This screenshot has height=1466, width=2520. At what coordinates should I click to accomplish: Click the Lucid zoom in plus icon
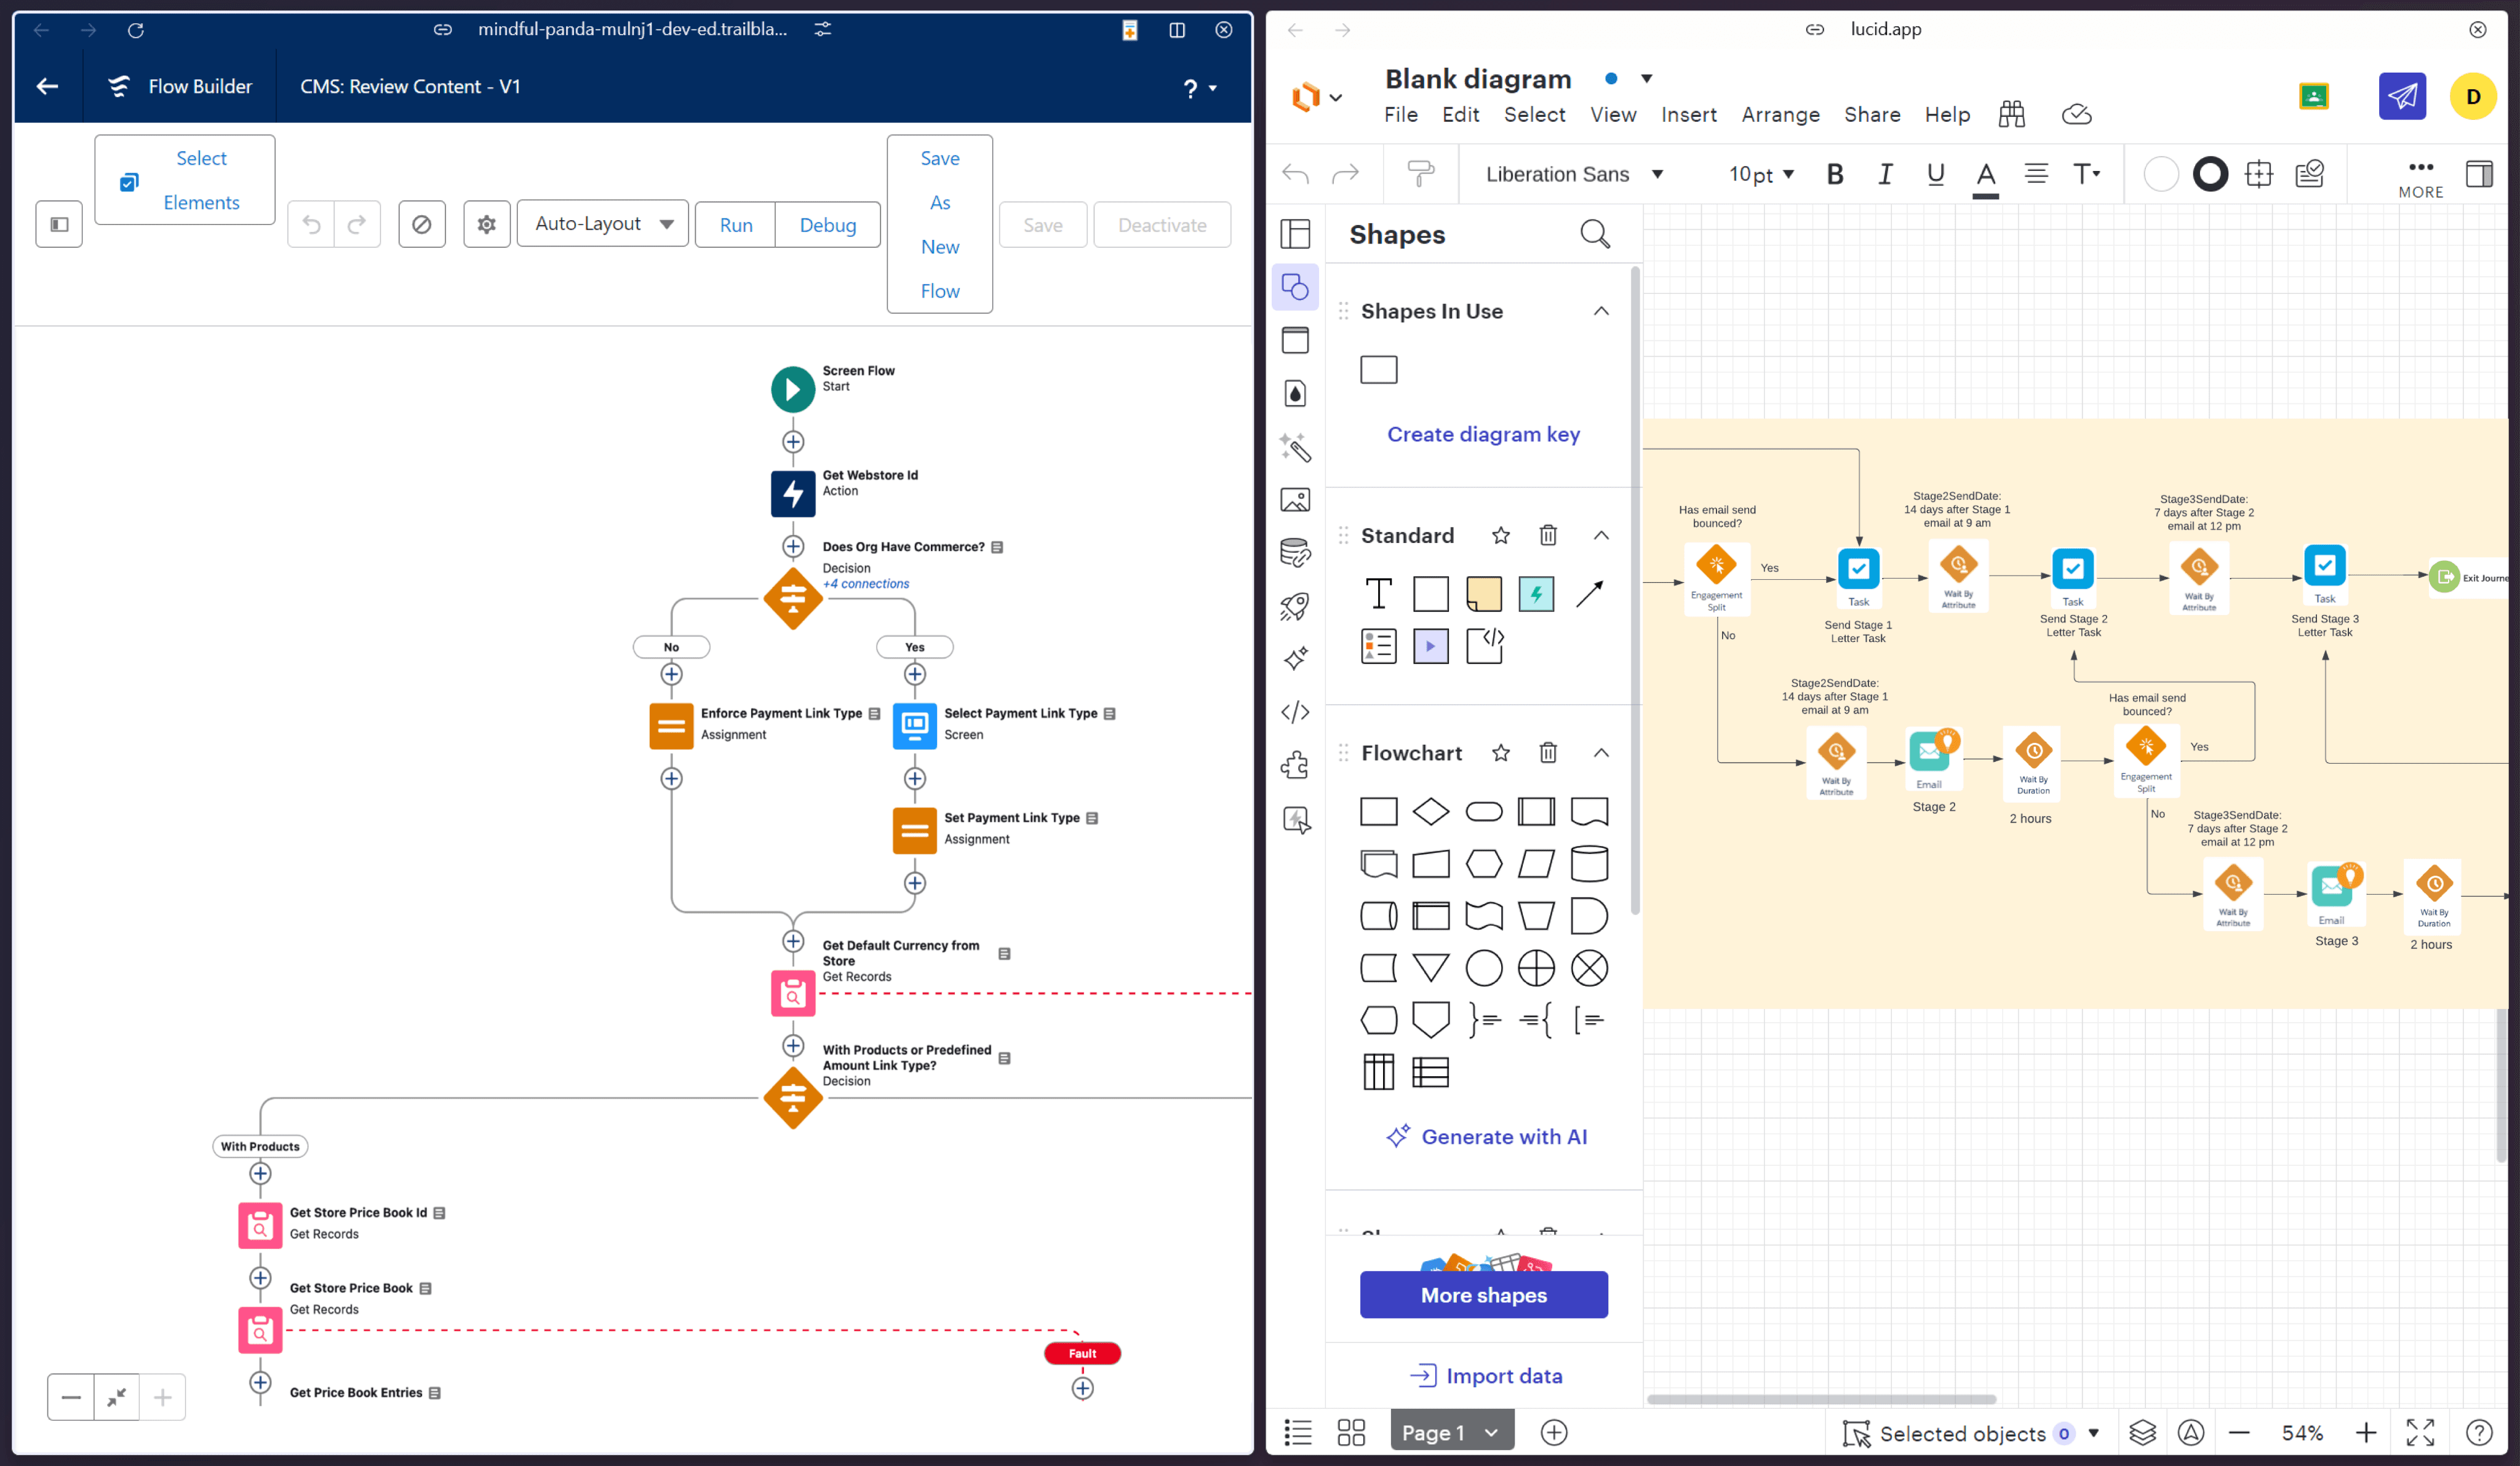(2365, 1433)
